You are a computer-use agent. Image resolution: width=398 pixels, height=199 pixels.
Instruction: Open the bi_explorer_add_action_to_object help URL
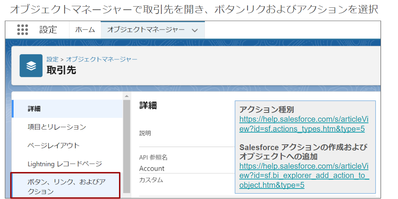click(x=304, y=175)
